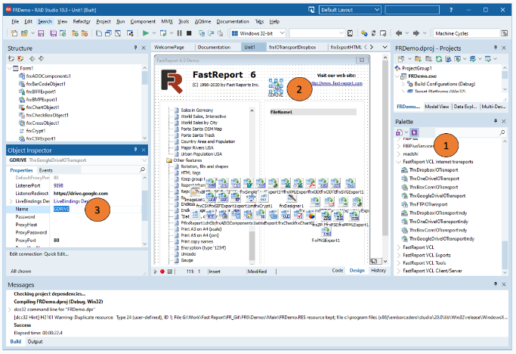Viewport: 516px width, 354px height.
Task: Click the Quick Edit... link
Action: pos(56,254)
